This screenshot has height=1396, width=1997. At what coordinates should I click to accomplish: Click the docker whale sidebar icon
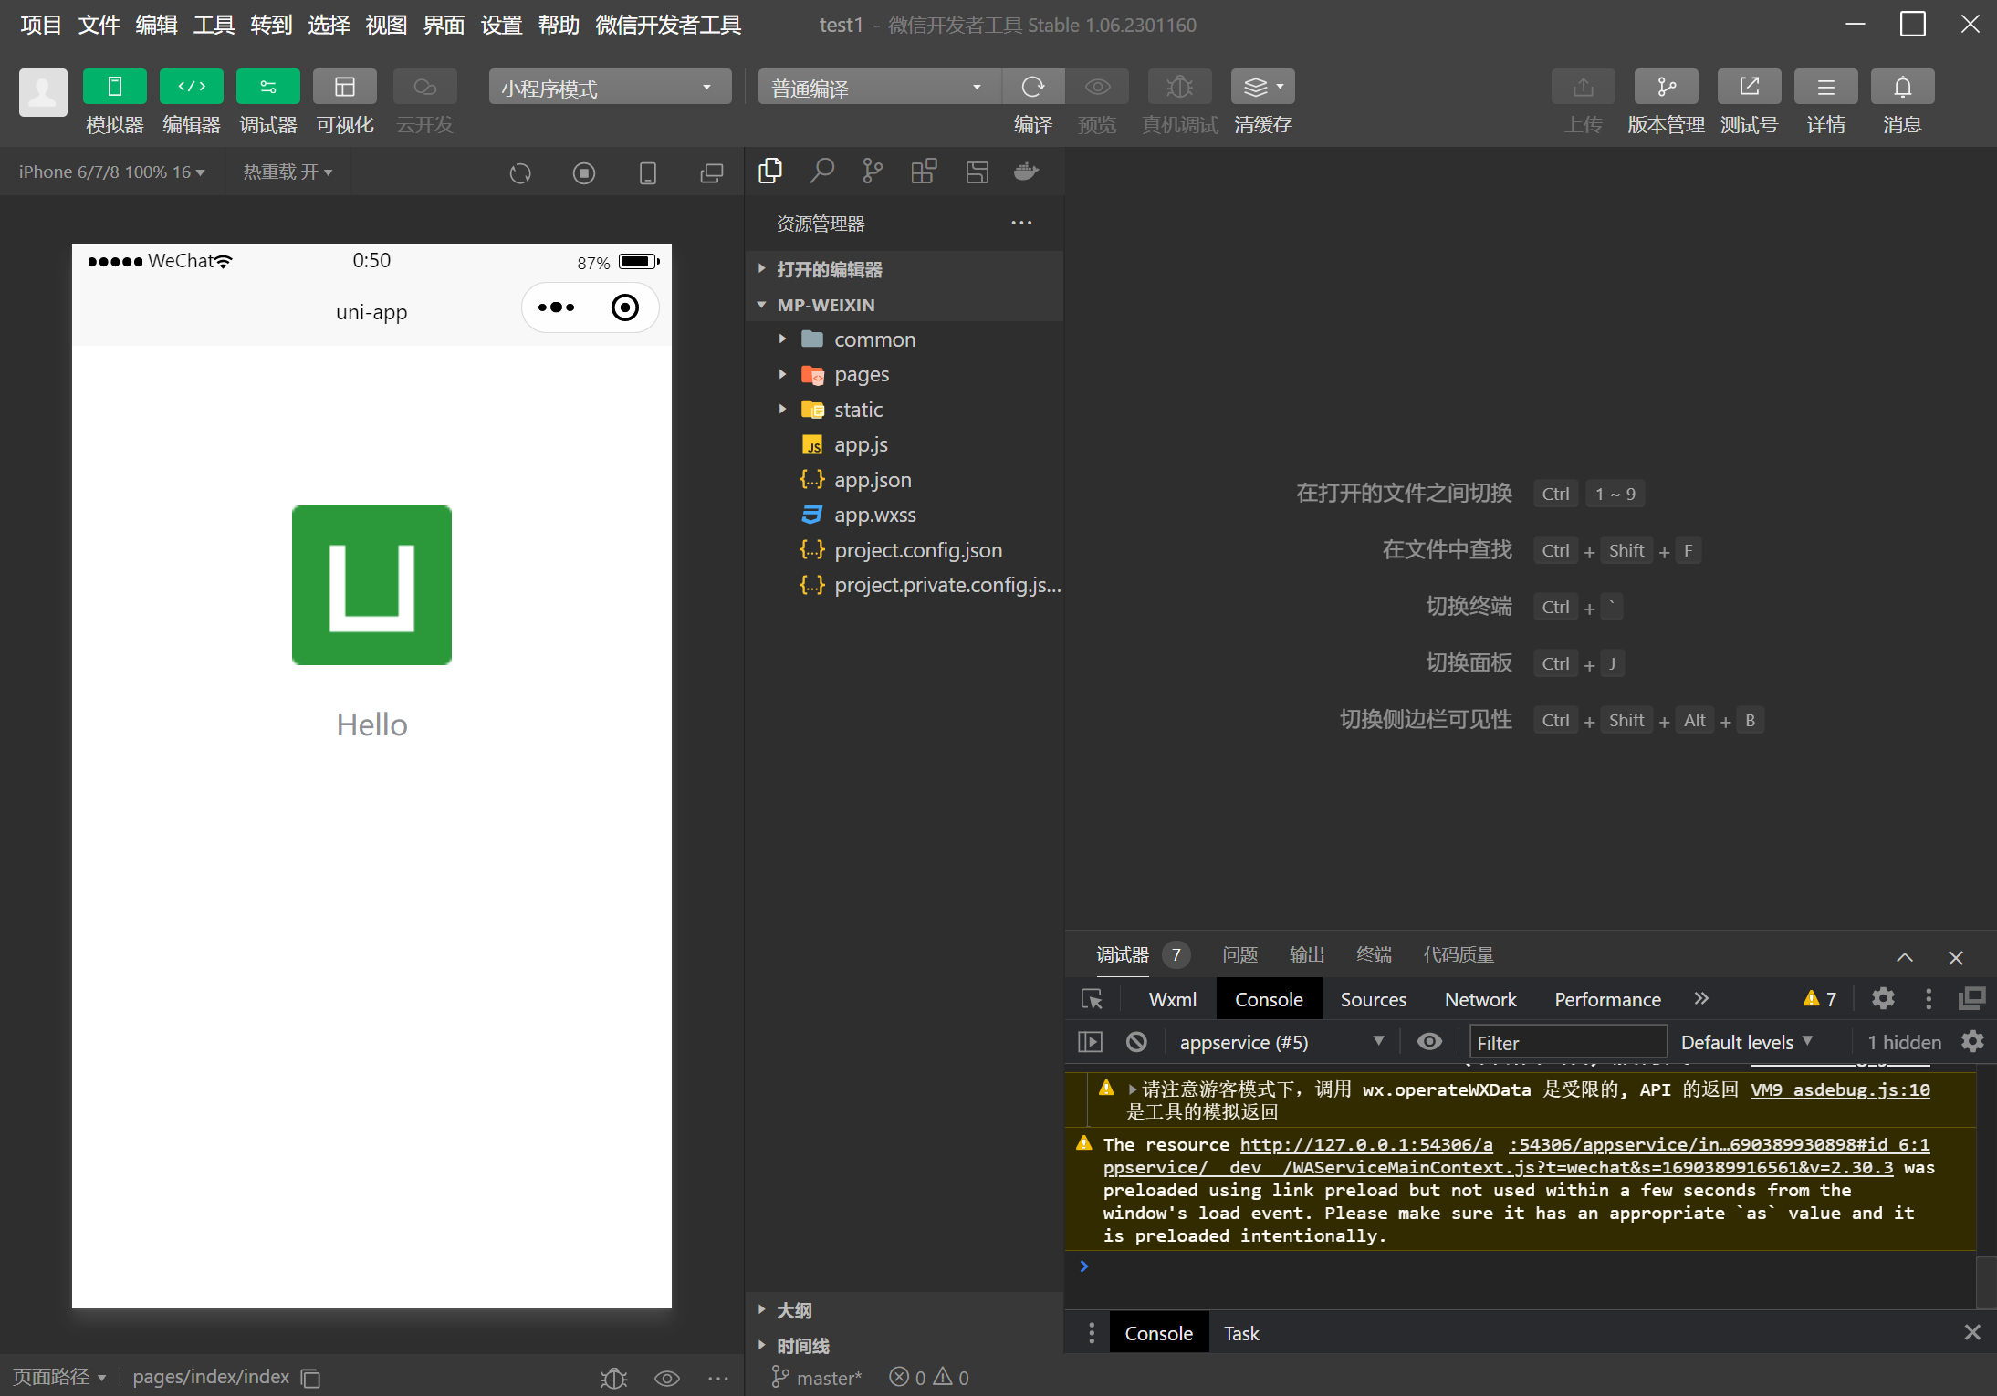pyautogui.click(x=1027, y=171)
